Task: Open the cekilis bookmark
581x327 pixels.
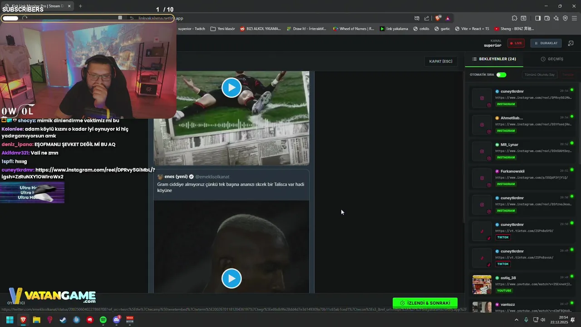Action: pos(421,29)
